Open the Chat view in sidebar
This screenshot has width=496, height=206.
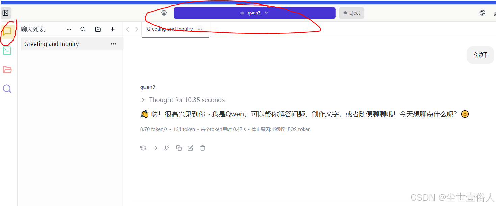pyautogui.click(x=7, y=31)
